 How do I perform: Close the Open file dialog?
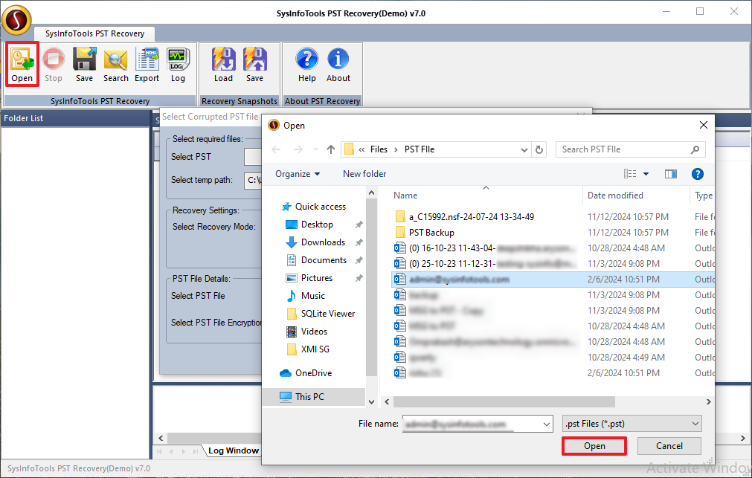point(703,125)
